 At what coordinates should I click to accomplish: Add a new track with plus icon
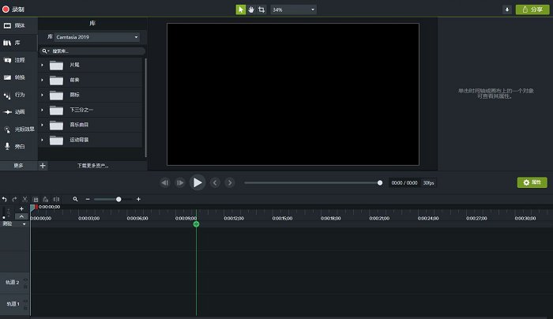point(21,208)
